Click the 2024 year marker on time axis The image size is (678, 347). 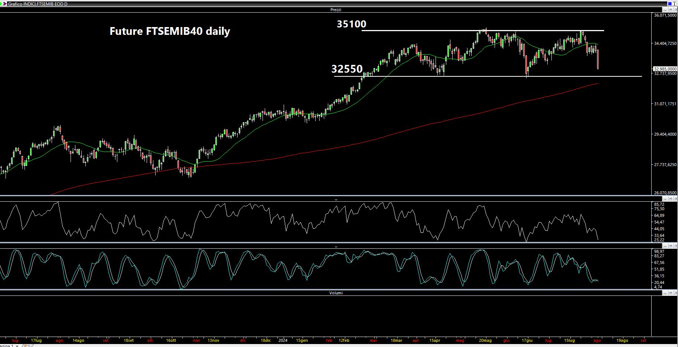click(283, 340)
